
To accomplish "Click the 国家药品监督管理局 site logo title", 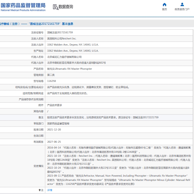I will click(23, 5).
